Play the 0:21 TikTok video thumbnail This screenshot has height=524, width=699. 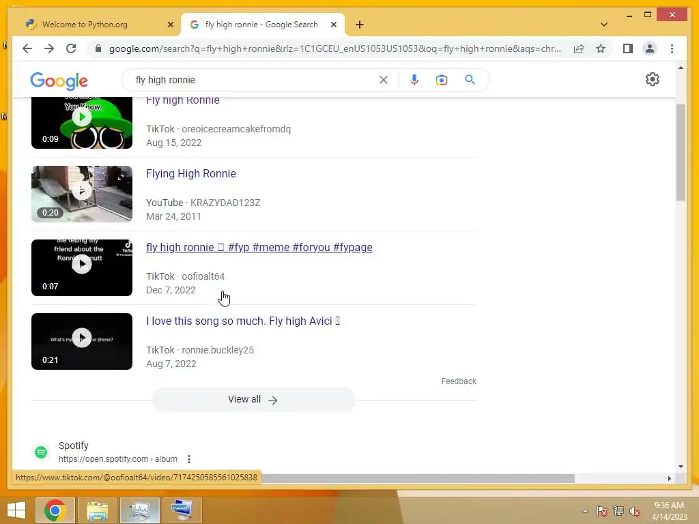[82, 341]
